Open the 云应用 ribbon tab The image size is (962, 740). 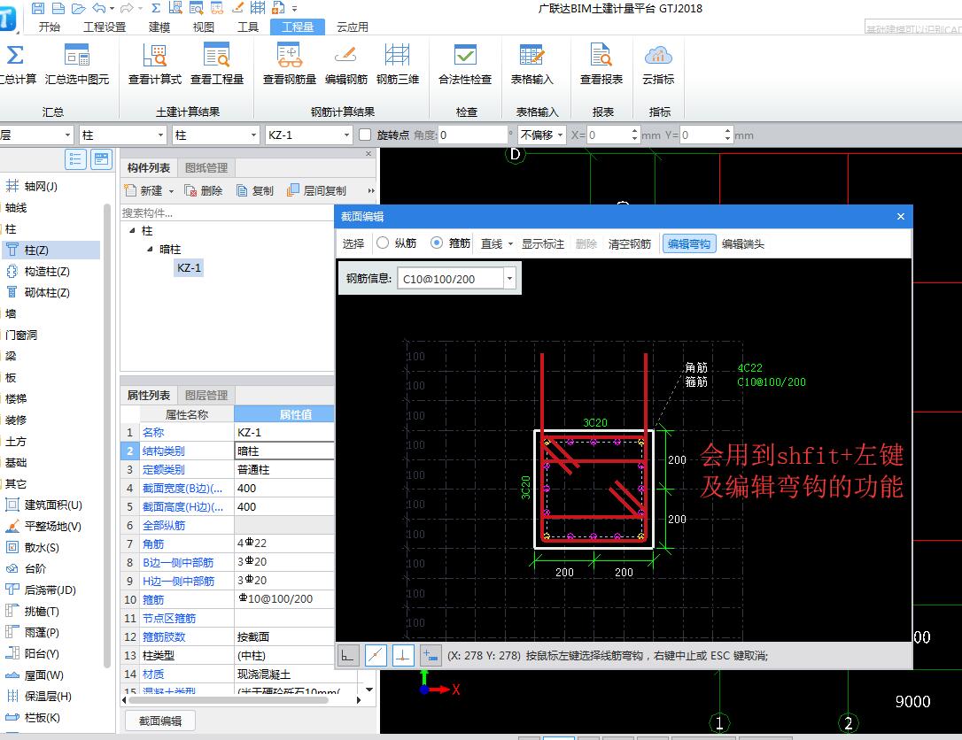[353, 27]
